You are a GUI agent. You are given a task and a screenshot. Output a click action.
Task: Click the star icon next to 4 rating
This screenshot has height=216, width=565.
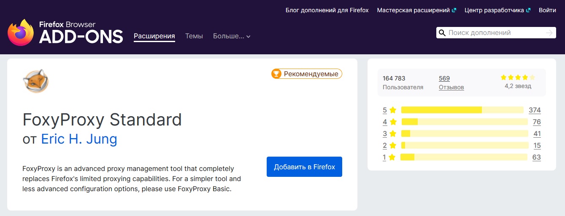pyautogui.click(x=393, y=122)
